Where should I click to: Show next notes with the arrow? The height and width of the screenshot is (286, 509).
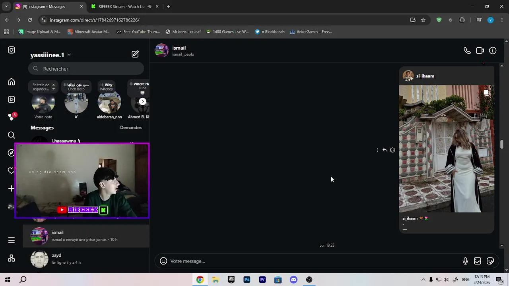142,101
